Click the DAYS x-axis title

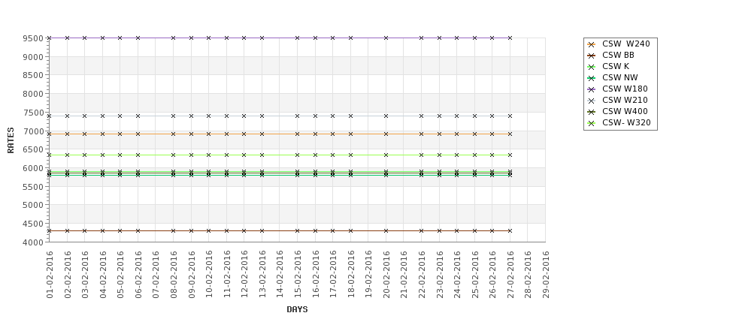tap(297, 309)
